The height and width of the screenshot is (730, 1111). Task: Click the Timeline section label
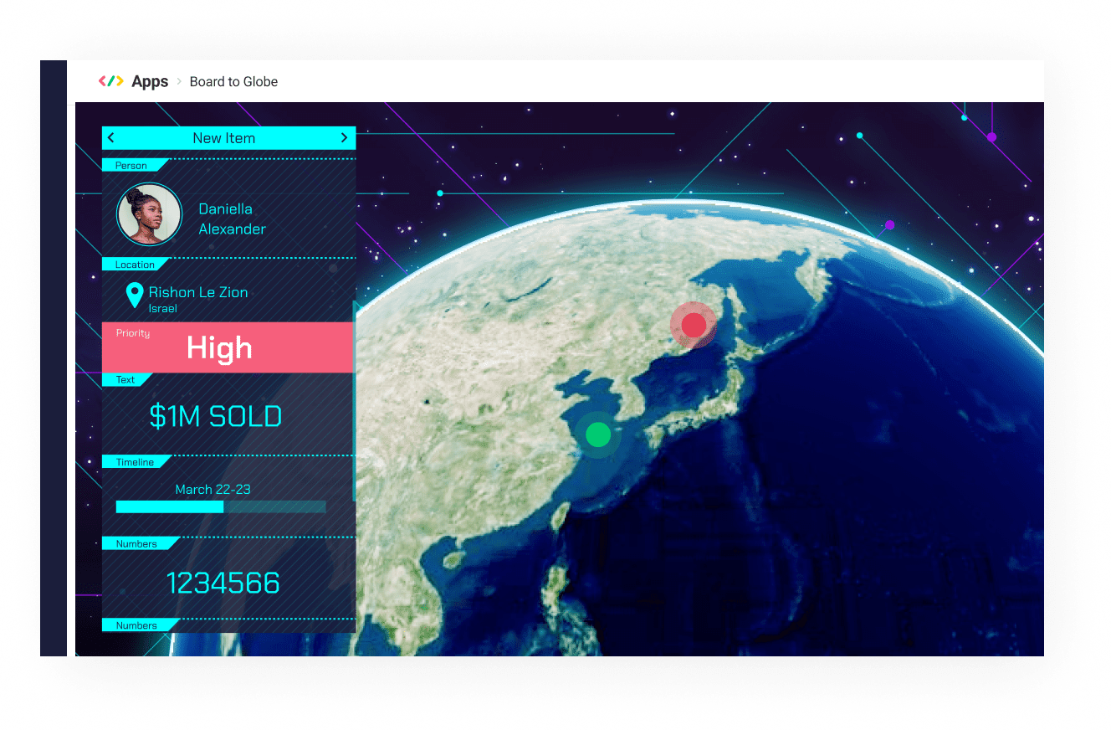135,462
